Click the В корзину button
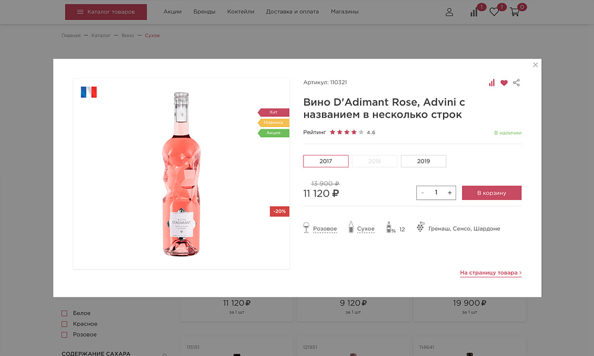 (x=491, y=192)
